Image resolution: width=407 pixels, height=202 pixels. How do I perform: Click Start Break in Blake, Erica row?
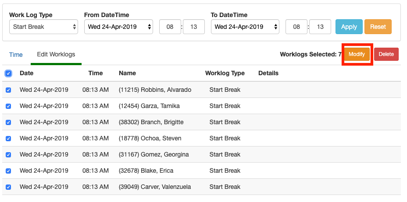225,171
